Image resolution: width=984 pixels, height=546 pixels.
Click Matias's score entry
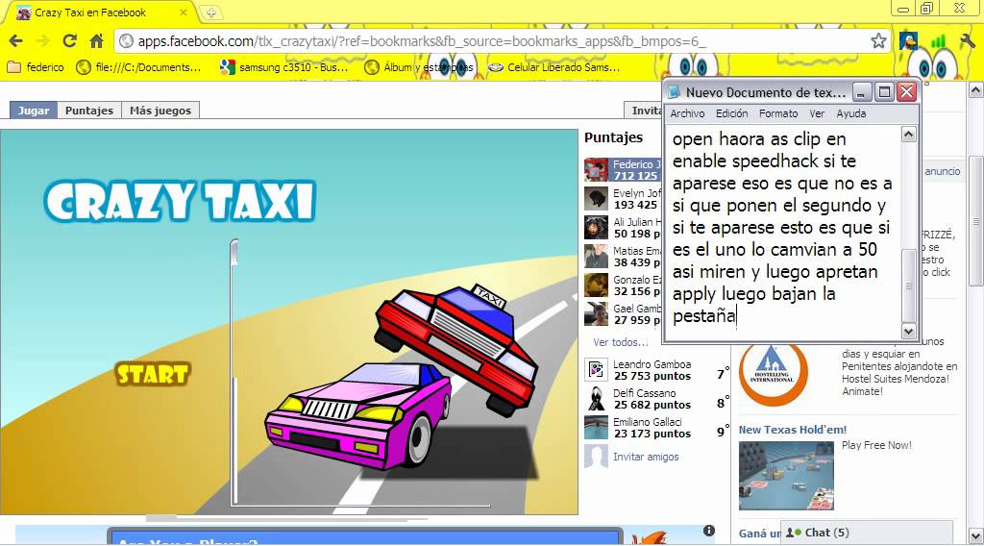(623, 256)
